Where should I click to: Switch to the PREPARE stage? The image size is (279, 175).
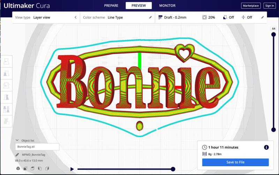pyautogui.click(x=111, y=6)
